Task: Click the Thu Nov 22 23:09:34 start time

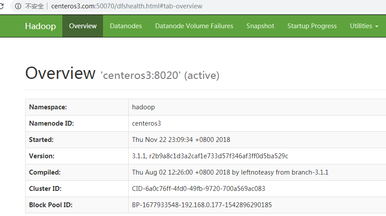Action: pos(181,140)
